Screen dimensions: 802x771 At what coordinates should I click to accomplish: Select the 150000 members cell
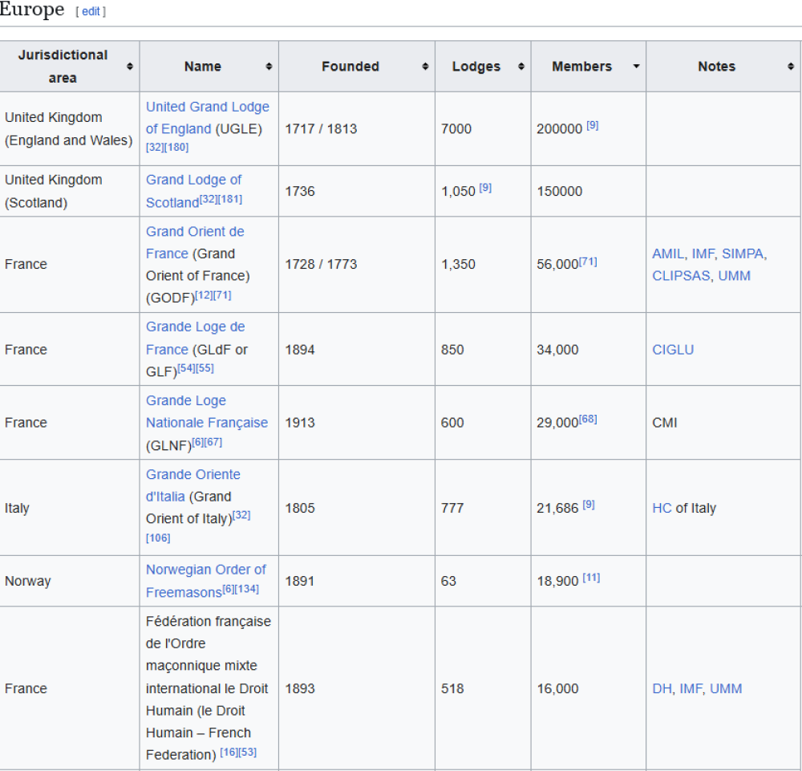[588, 191]
